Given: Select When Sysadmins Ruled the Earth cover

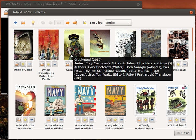Looking at the screenshot, I should [x=48, y=45].
